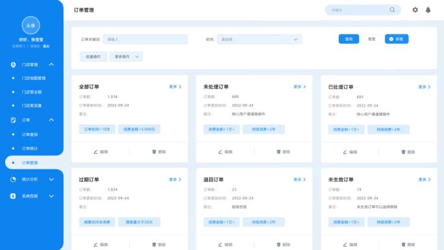The width and height of the screenshot is (444, 250).
Task: Delete the 已处理订单 card
Action: tap(408, 152)
